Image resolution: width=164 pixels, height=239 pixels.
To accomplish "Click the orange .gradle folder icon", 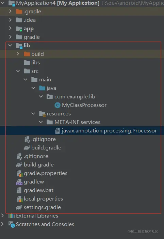I will pos(19,12).
